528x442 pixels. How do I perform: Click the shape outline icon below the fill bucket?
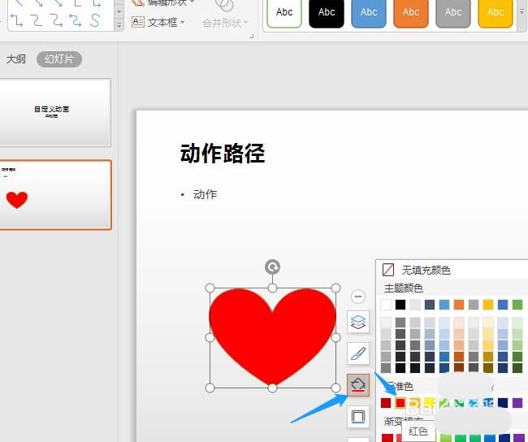pyautogui.click(x=358, y=416)
